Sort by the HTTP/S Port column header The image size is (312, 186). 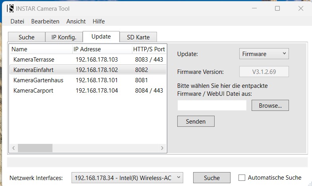pyautogui.click(x=149, y=49)
